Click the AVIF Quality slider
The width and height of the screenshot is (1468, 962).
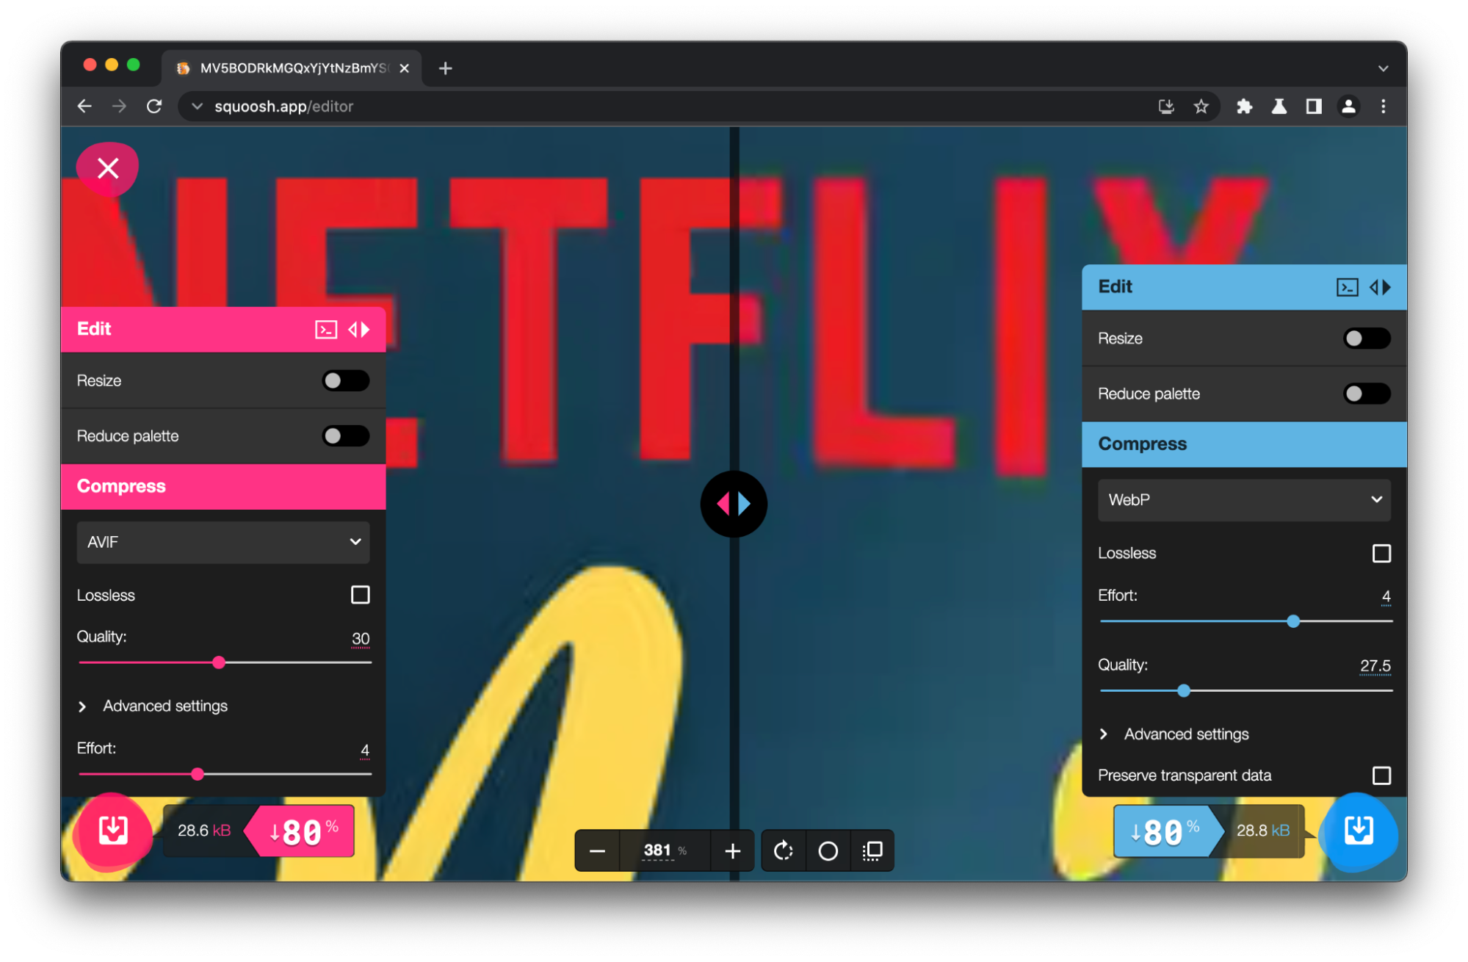click(x=225, y=662)
